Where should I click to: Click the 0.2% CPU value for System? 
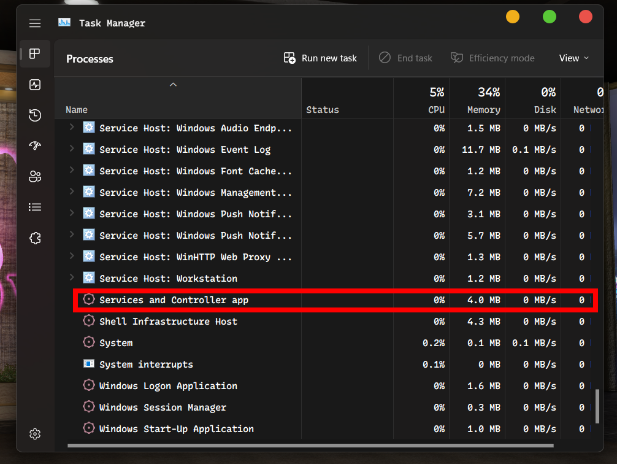[x=434, y=343]
